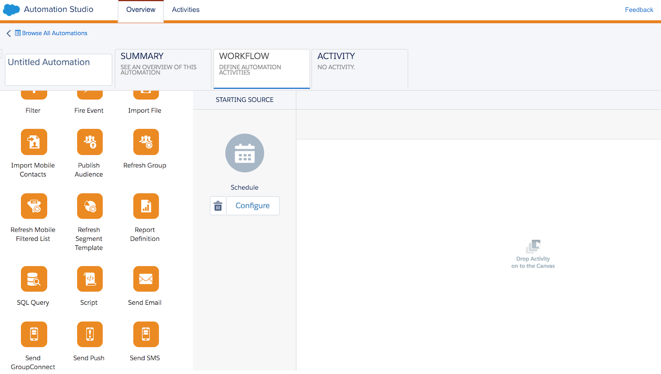
Task: Delete the Schedule starting source
Action: 218,206
